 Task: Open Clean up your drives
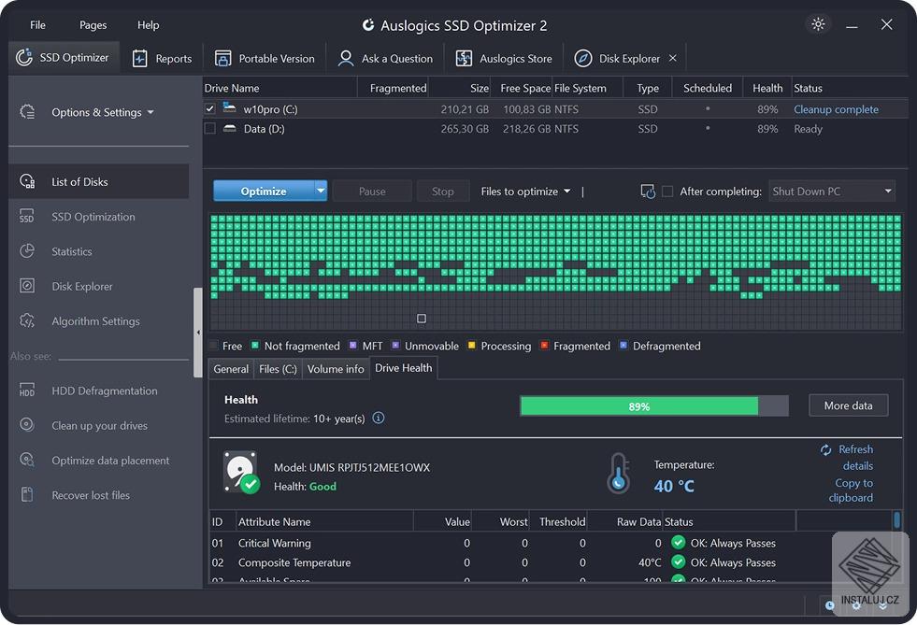[98, 426]
